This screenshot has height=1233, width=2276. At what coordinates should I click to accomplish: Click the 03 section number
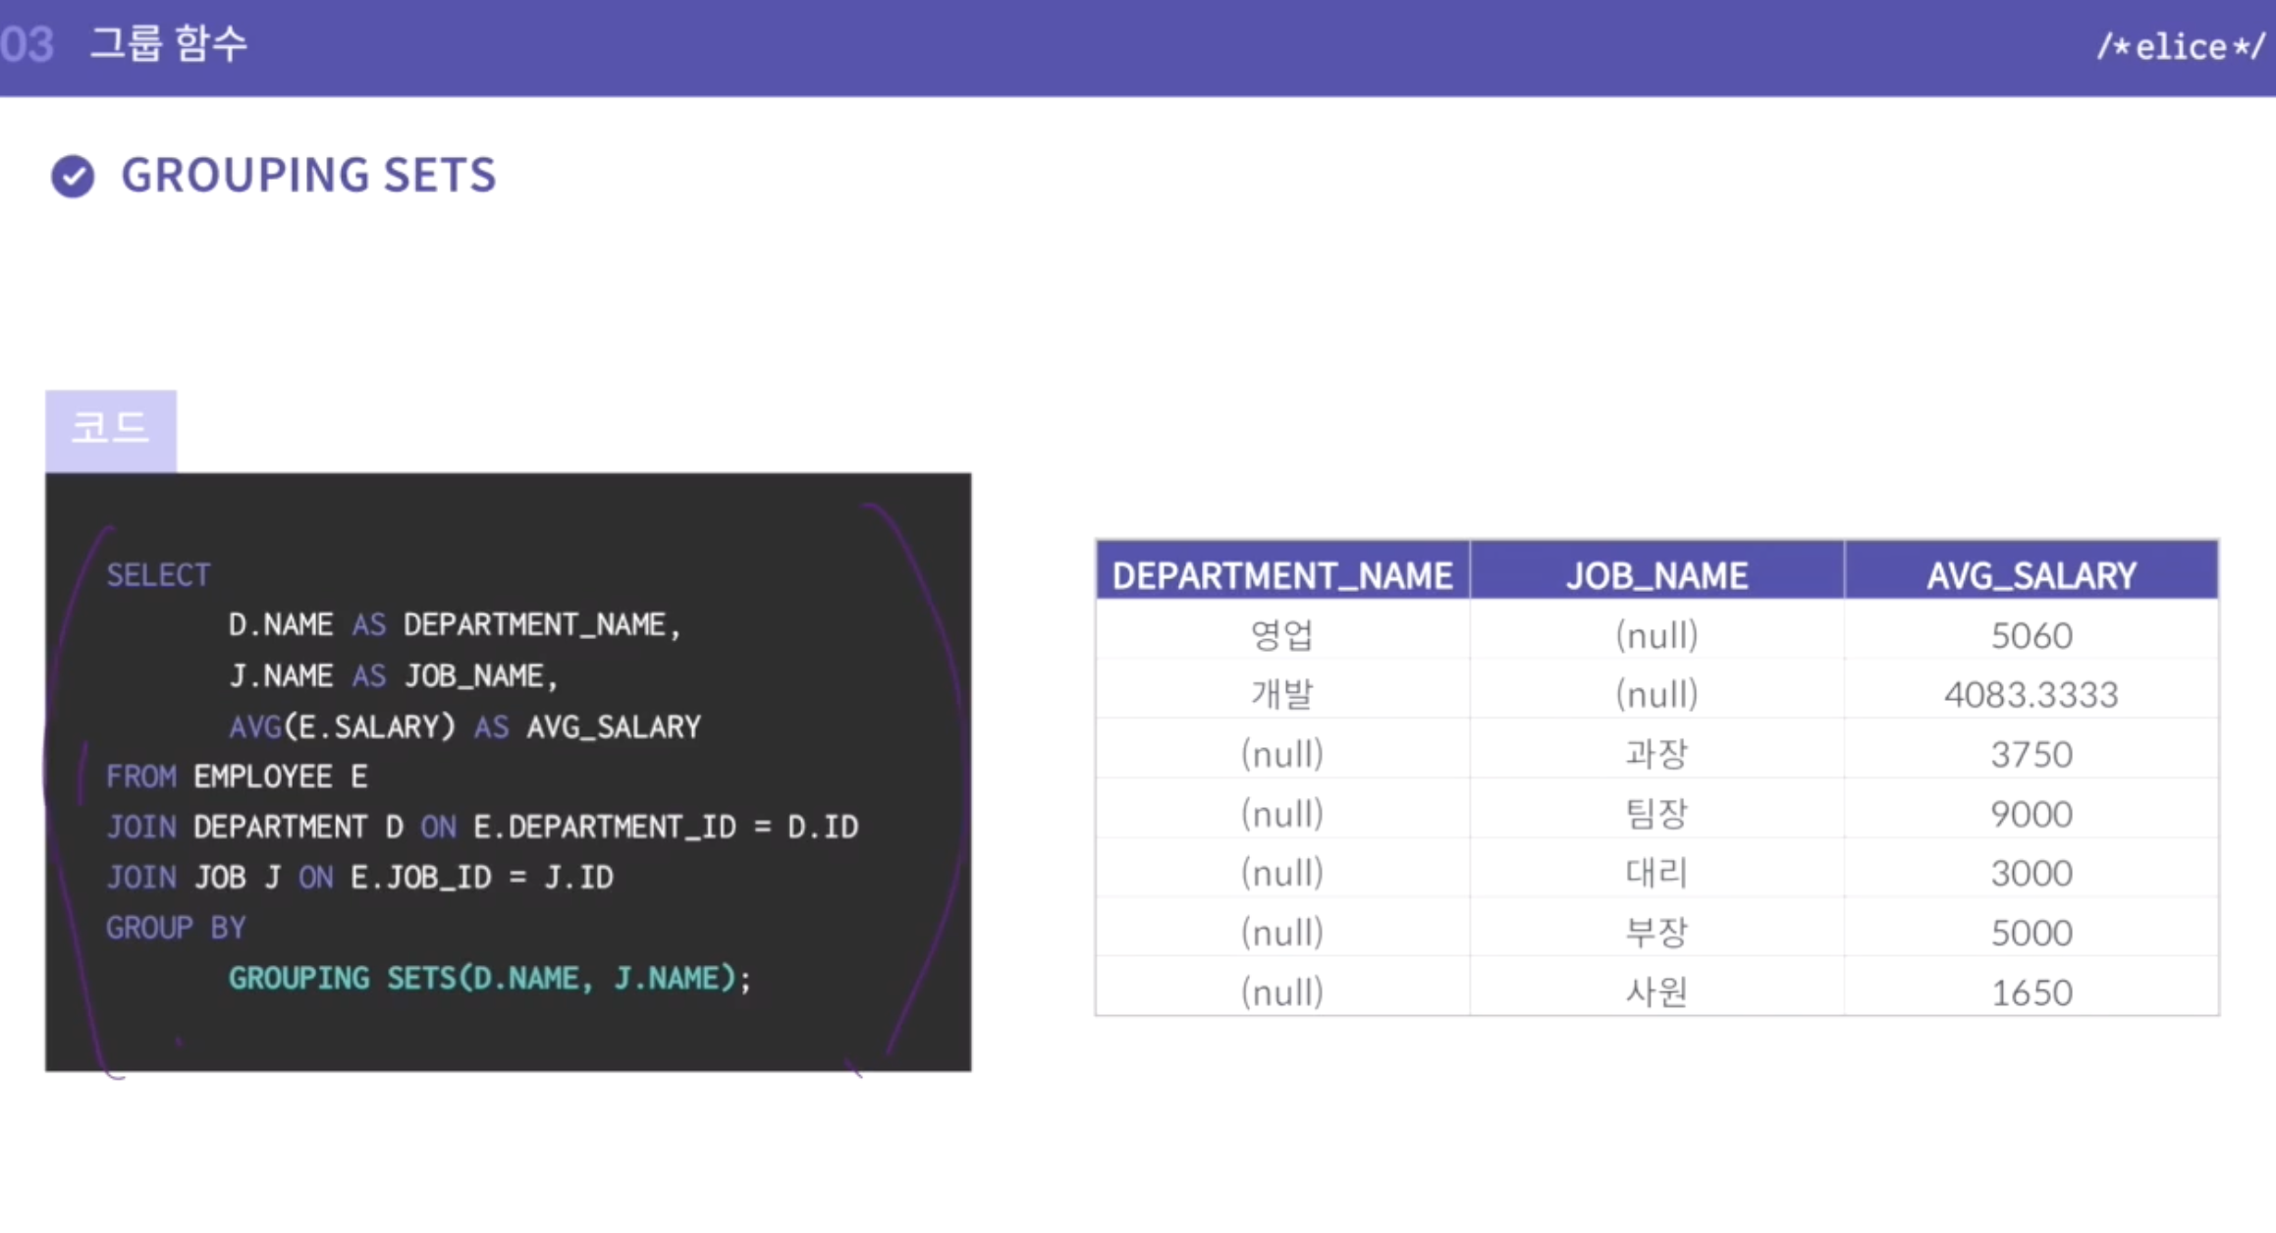coord(27,45)
